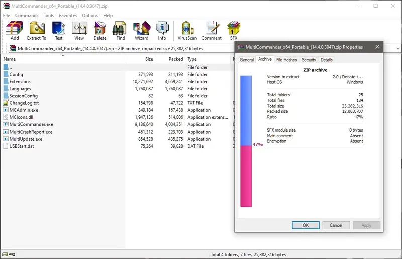Run the Test archive tool

click(59, 31)
